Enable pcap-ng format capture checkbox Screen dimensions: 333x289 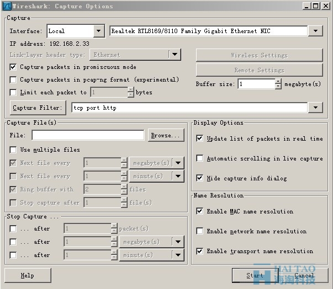(13, 80)
